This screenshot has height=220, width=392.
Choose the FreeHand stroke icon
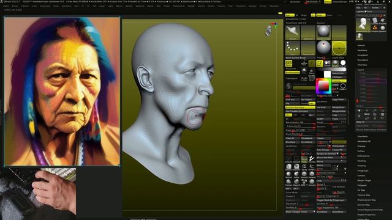click(x=312, y=159)
